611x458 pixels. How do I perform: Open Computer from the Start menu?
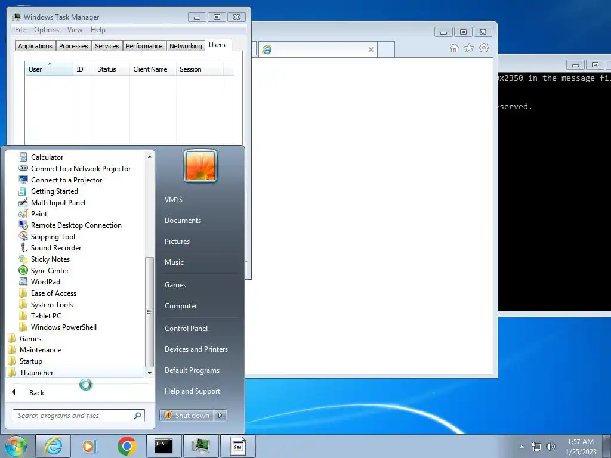(181, 306)
